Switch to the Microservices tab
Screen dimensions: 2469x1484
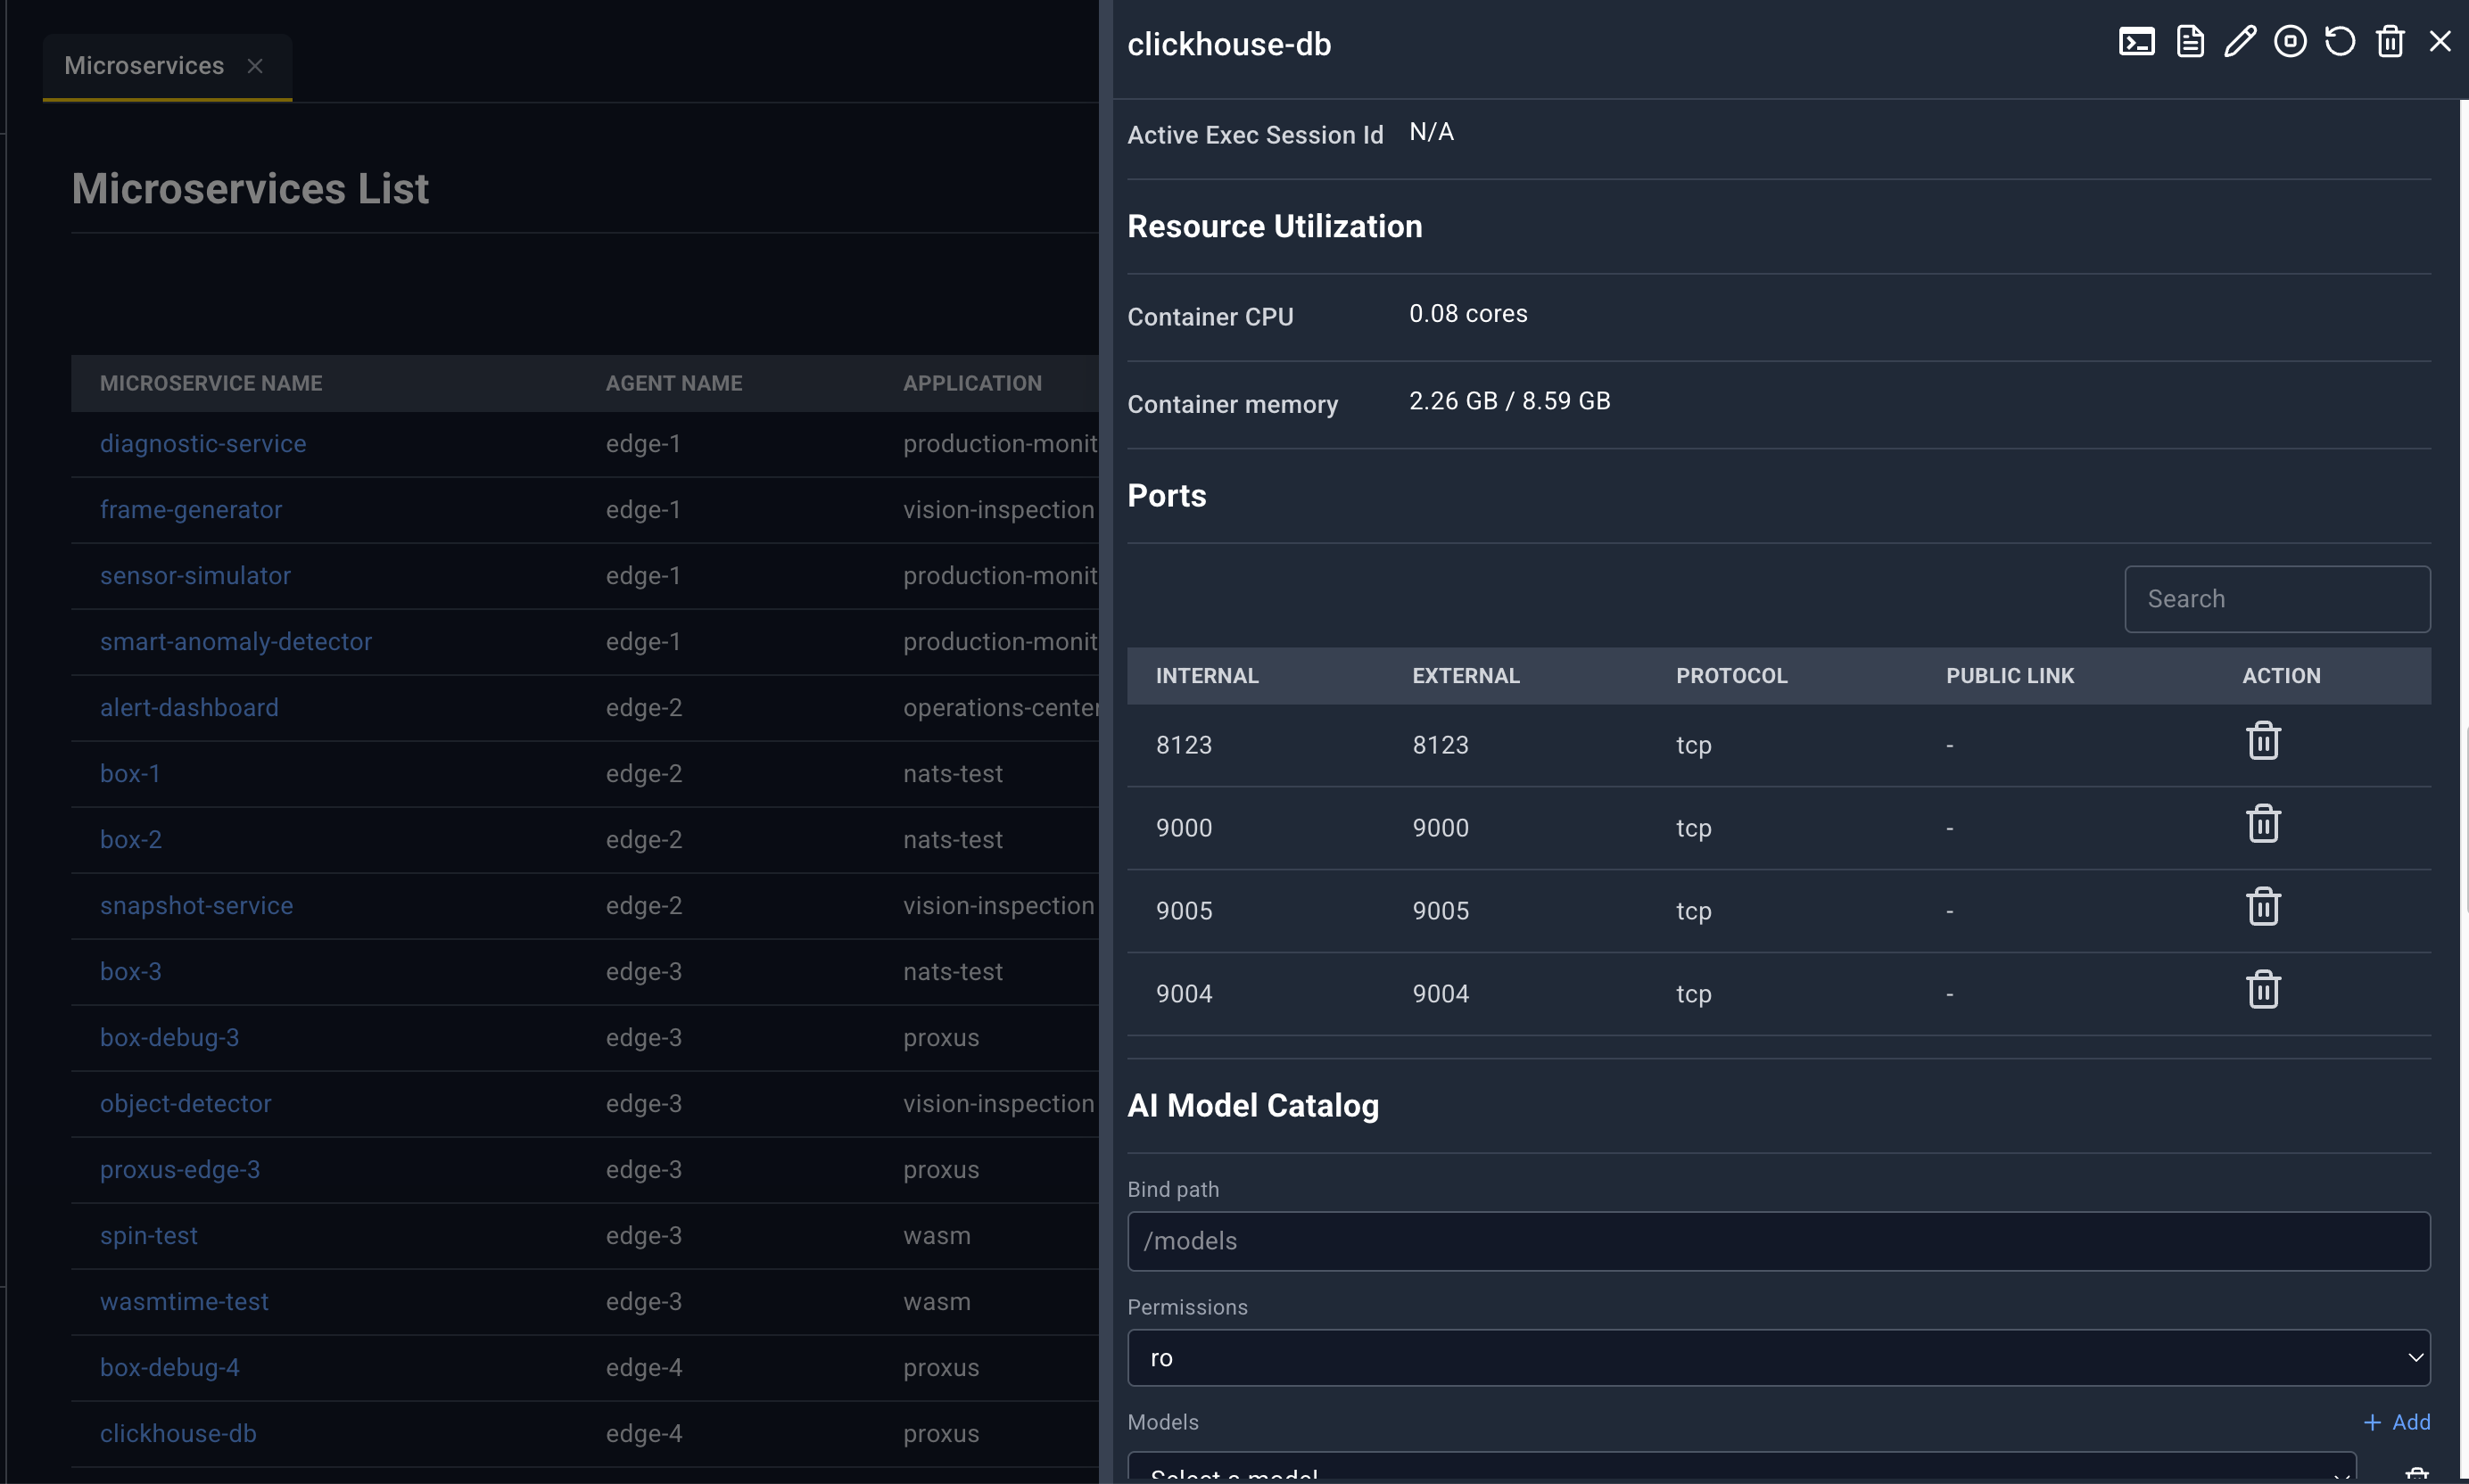click(x=144, y=66)
